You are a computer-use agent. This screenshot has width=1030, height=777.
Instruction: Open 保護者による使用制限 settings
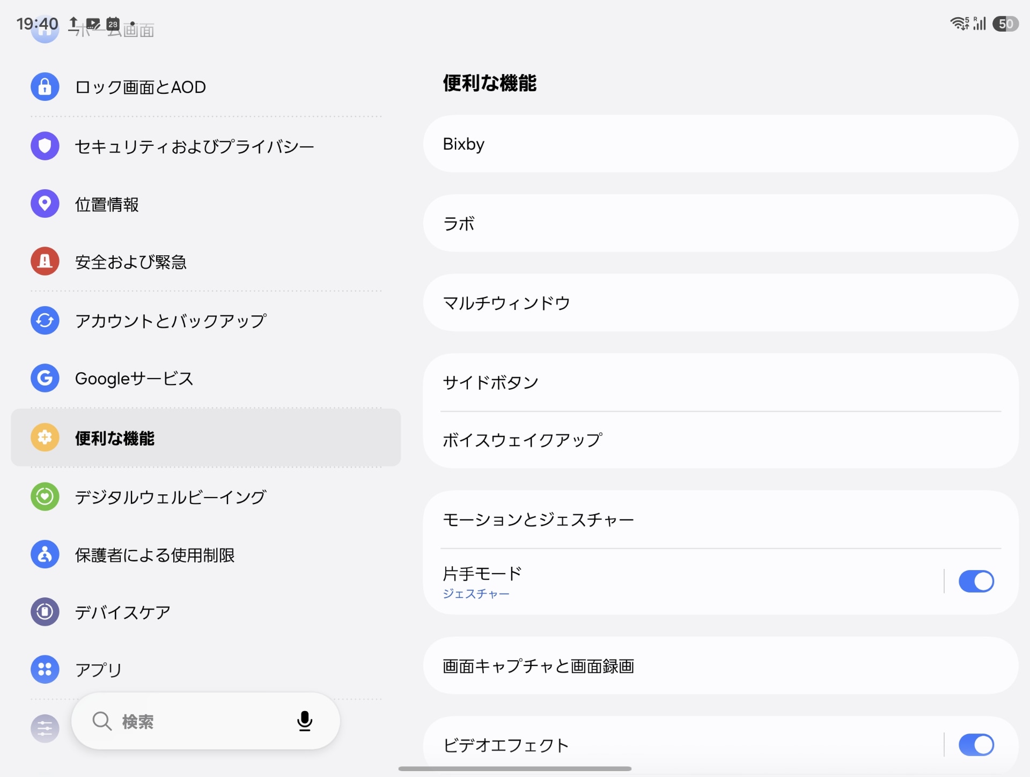(x=206, y=554)
